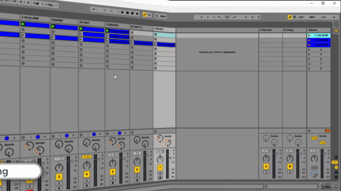Toggle the punch-in switch icon

220,17
